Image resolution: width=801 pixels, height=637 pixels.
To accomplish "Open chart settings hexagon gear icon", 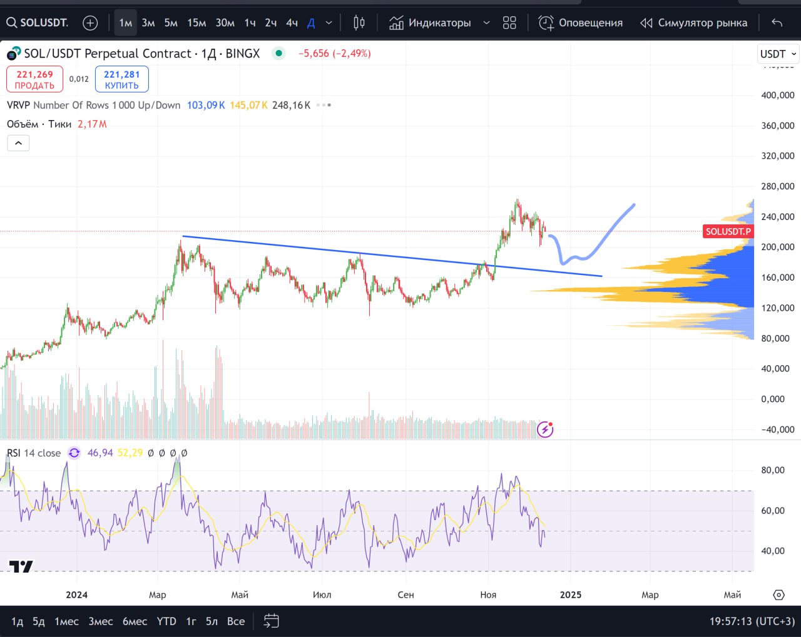I will pyautogui.click(x=778, y=594).
